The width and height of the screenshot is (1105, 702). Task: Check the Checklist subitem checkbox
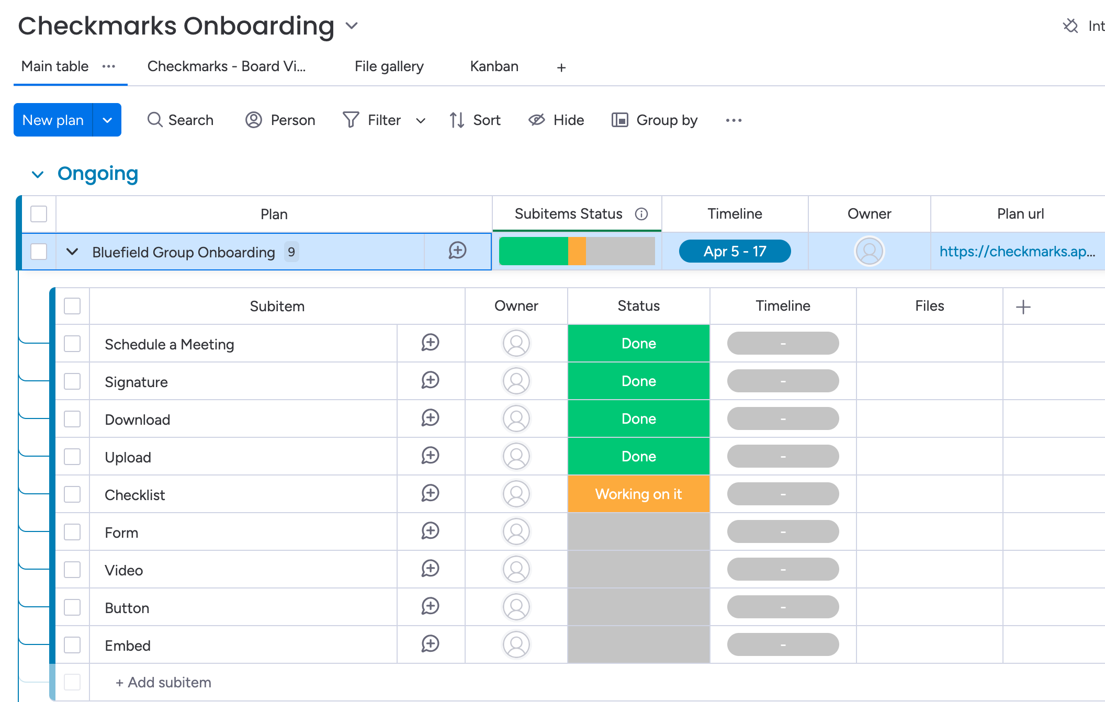click(72, 494)
